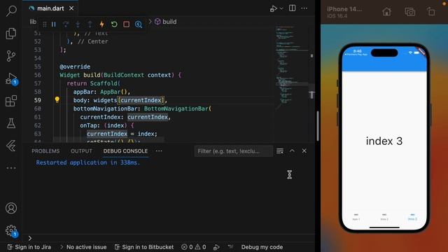
Task: Click the lines icon beside the console filter
Action: click(280, 151)
